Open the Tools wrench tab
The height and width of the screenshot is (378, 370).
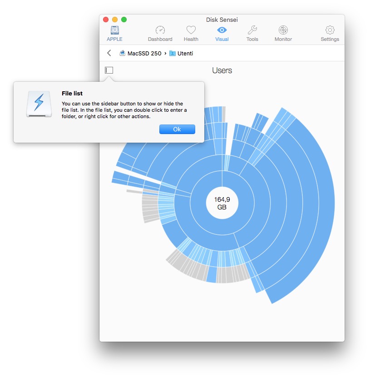[x=252, y=34]
